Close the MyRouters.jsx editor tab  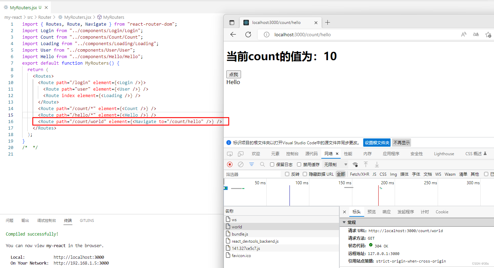click(46, 8)
